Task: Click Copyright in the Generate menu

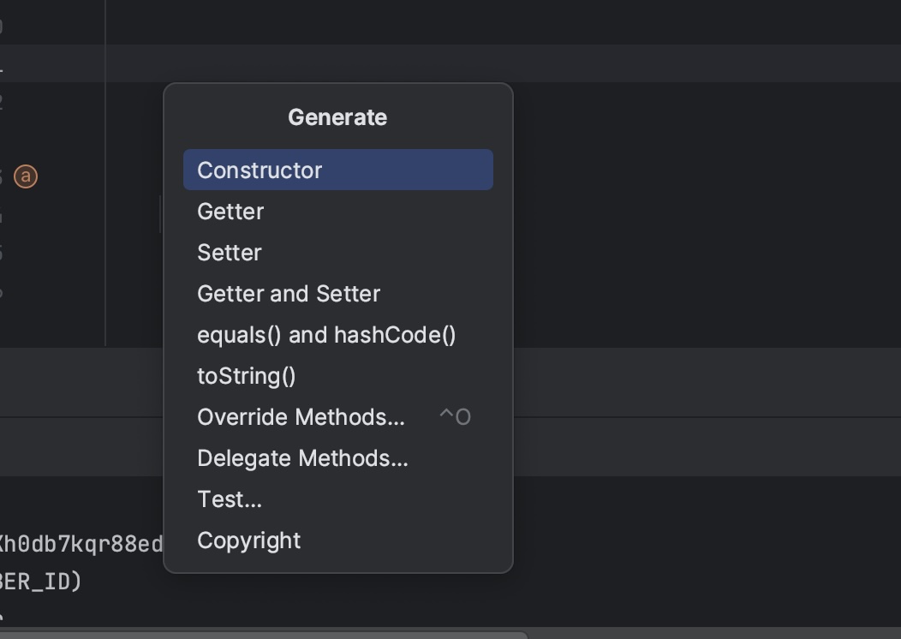Action: click(248, 540)
